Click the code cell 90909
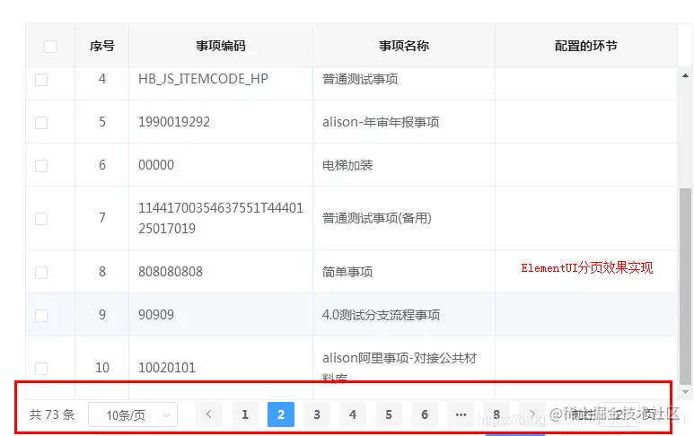Viewport: 694px width, 436px height. point(156,314)
